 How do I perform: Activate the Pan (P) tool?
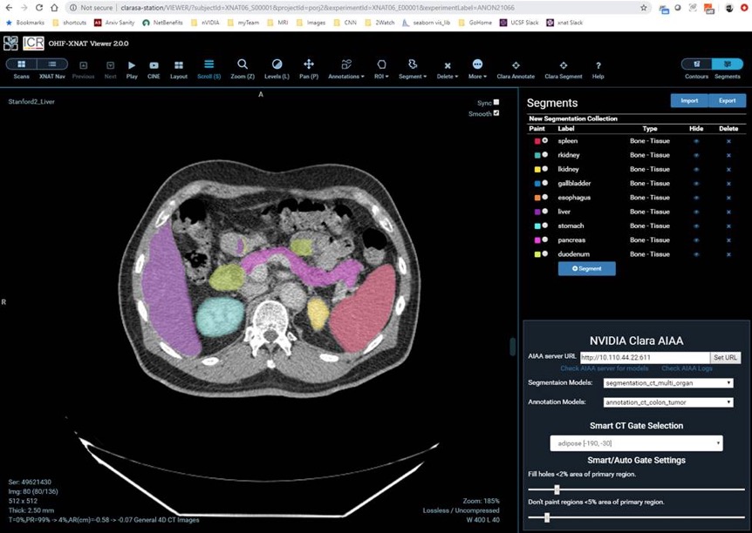click(x=308, y=65)
